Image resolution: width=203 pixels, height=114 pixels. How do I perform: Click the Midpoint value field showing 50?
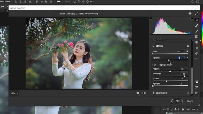pyautogui.click(x=184, y=69)
